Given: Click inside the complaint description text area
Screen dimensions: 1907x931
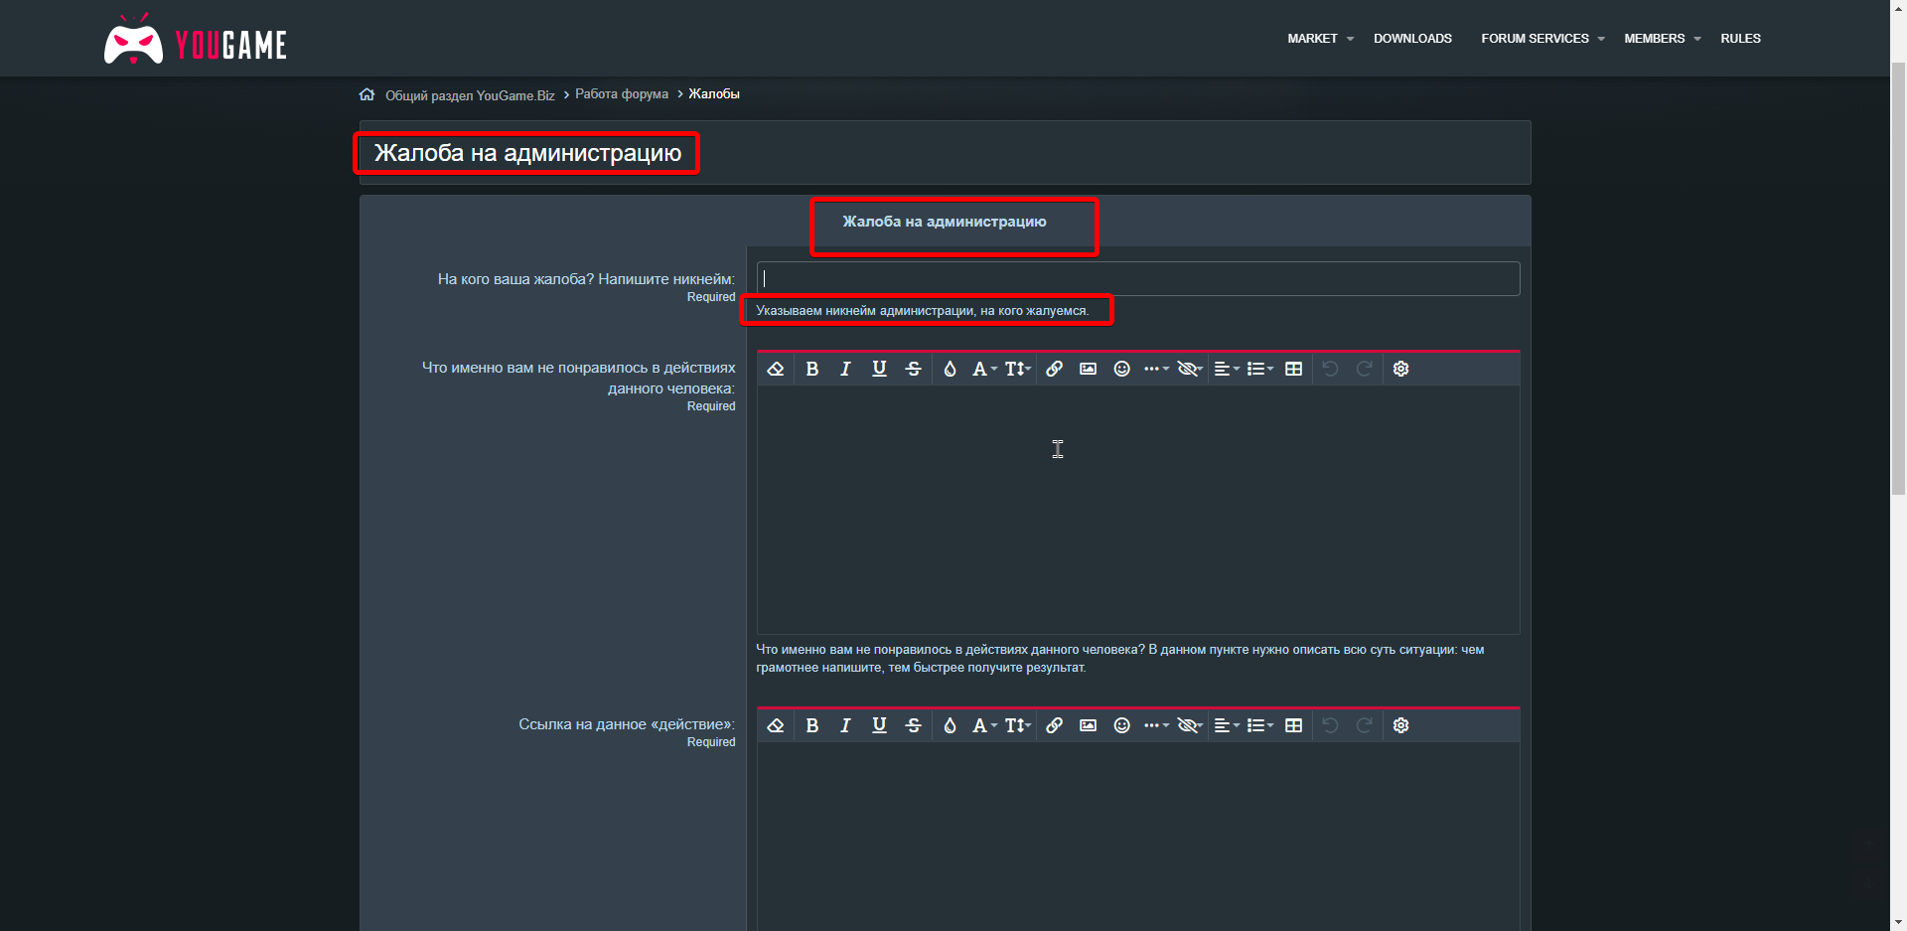Looking at the screenshot, I should [x=1138, y=510].
